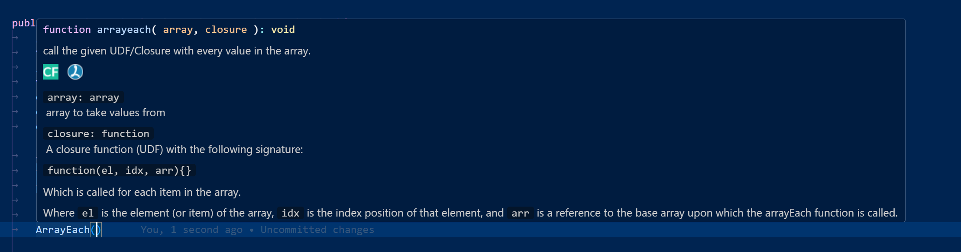
Task: Click the 'closure: function' parameter label
Action: click(x=98, y=134)
